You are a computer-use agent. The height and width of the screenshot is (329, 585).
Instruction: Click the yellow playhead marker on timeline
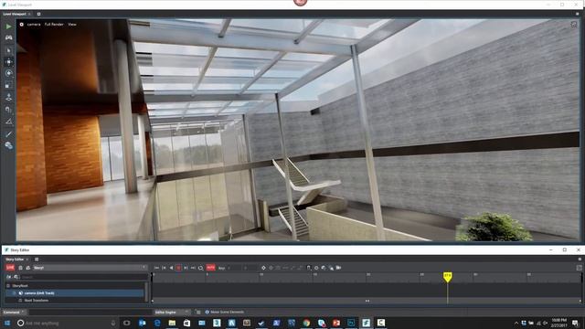pyautogui.click(x=447, y=276)
